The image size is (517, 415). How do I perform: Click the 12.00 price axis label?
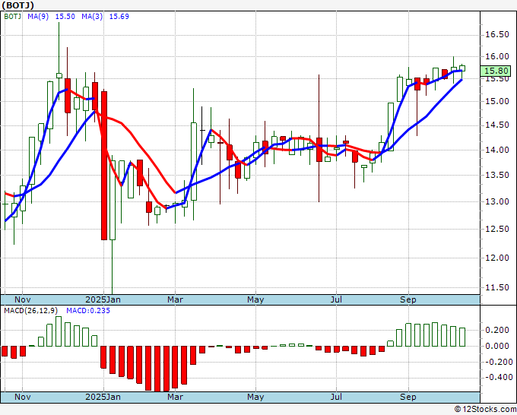497,258
